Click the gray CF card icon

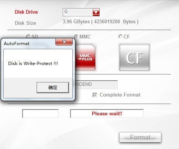tap(134, 57)
